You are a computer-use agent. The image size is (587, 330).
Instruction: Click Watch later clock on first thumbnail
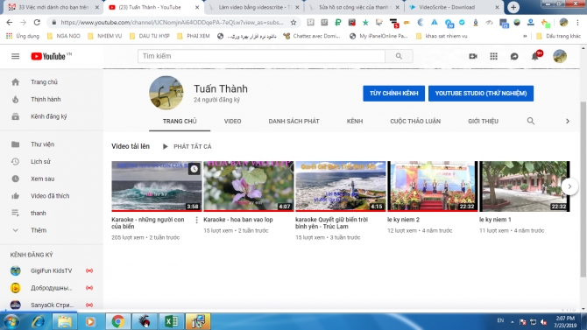194,169
